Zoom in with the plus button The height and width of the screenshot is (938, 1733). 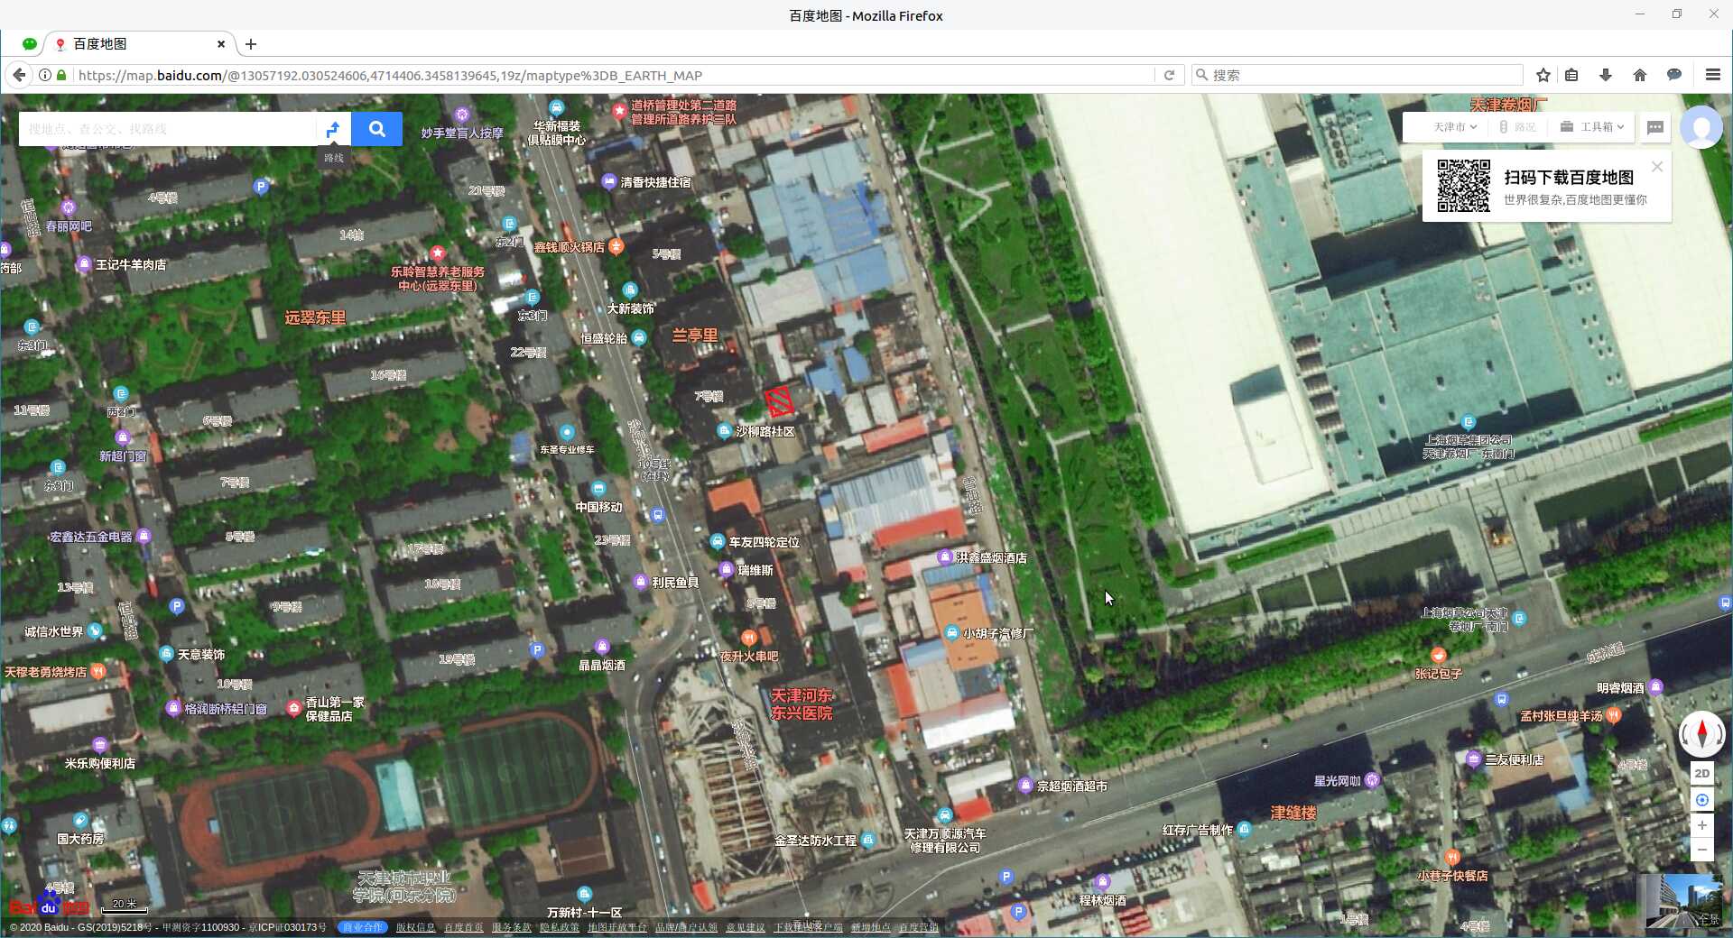pyautogui.click(x=1701, y=825)
